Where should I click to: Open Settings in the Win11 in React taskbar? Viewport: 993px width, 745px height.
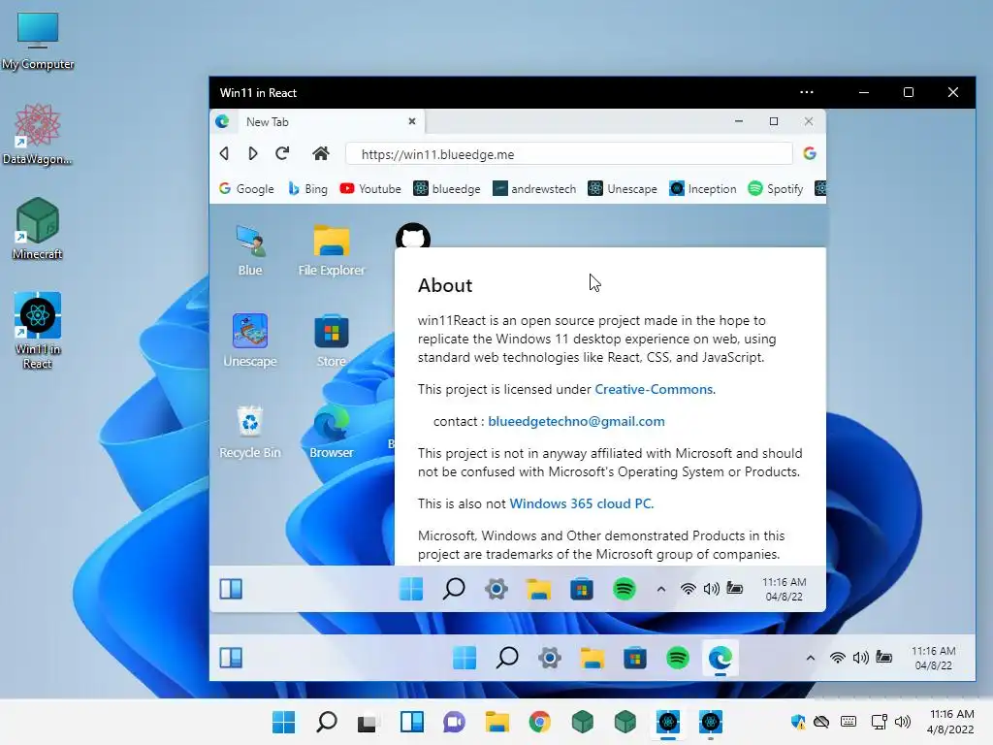click(550, 658)
